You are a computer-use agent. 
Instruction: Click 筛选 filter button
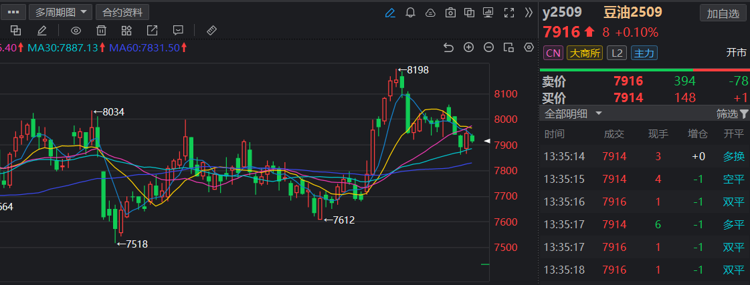click(x=732, y=114)
